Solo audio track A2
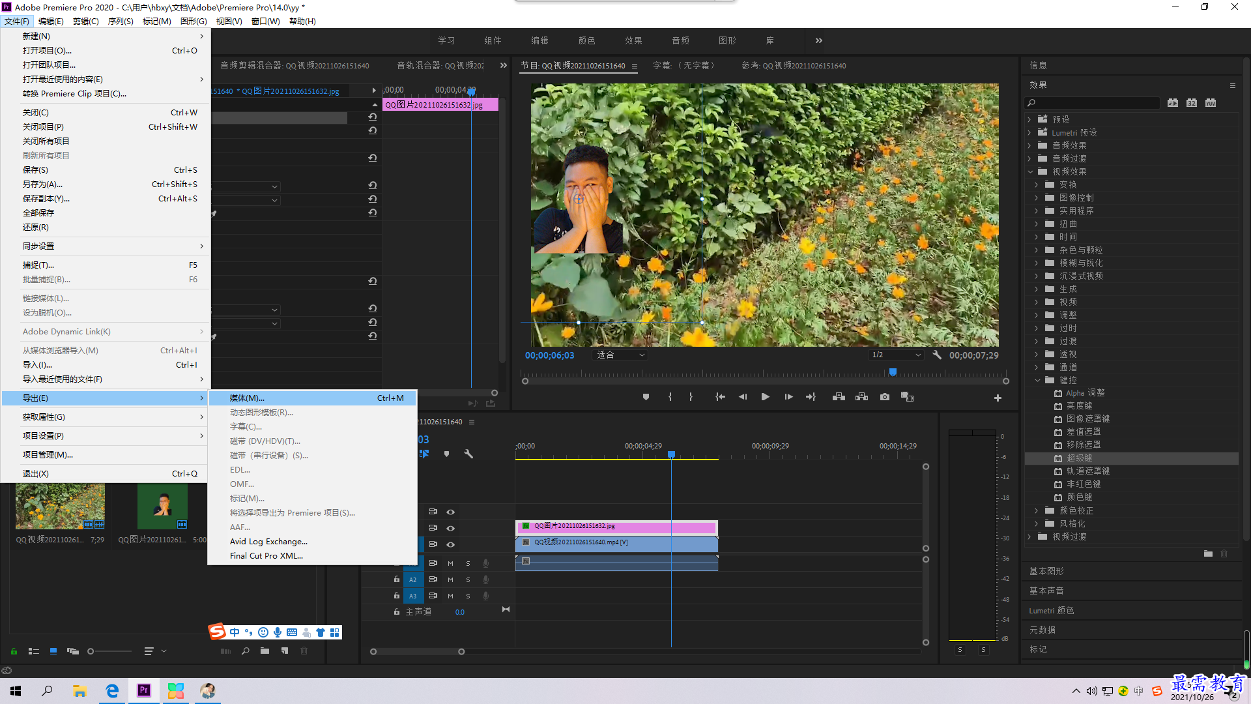1251x704 pixels. [x=468, y=579]
